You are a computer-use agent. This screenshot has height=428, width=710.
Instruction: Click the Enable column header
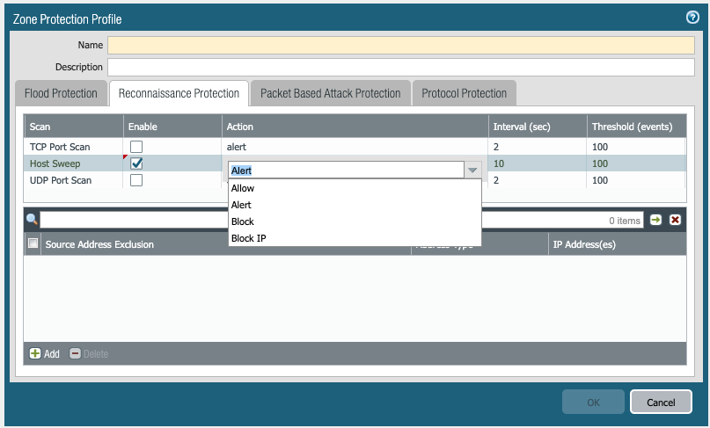pos(172,127)
